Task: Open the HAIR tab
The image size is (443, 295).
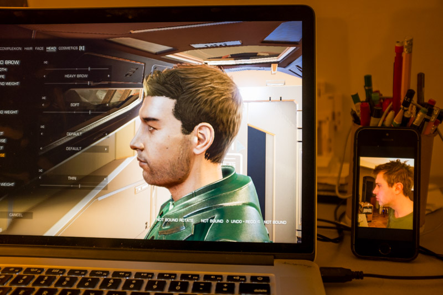Action: 28,49
